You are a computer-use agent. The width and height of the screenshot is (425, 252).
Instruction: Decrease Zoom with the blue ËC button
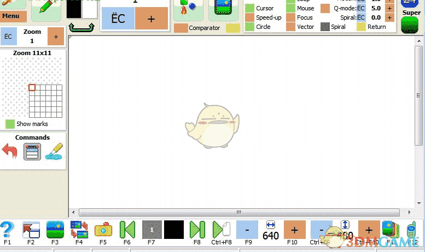(x=8, y=36)
